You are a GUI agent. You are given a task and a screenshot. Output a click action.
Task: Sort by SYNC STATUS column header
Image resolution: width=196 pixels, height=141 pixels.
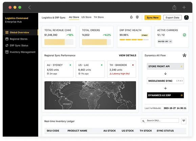tap(165, 131)
